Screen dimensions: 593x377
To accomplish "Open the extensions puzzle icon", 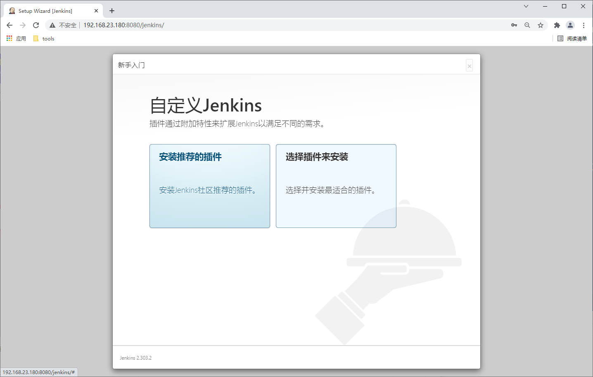I will click(x=557, y=25).
